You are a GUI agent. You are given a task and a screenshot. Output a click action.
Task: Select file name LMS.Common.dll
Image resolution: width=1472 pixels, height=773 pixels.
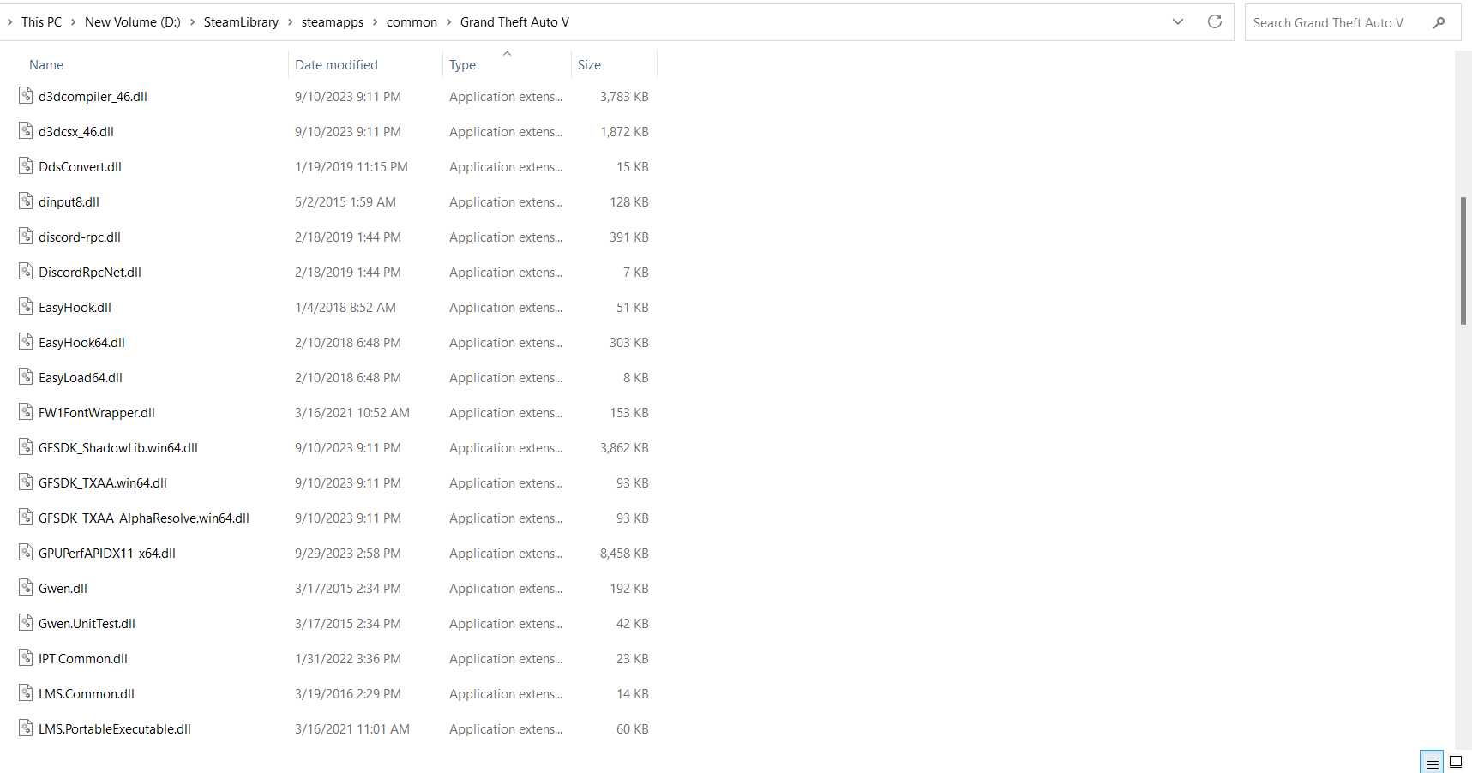87,694
